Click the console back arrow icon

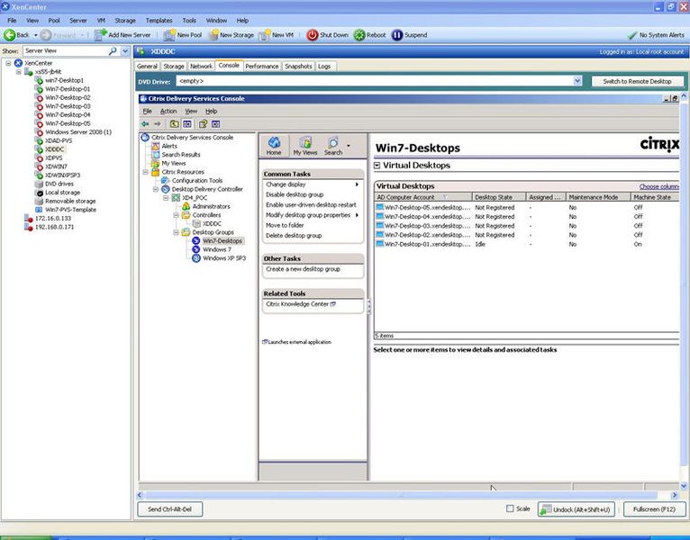click(145, 124)
